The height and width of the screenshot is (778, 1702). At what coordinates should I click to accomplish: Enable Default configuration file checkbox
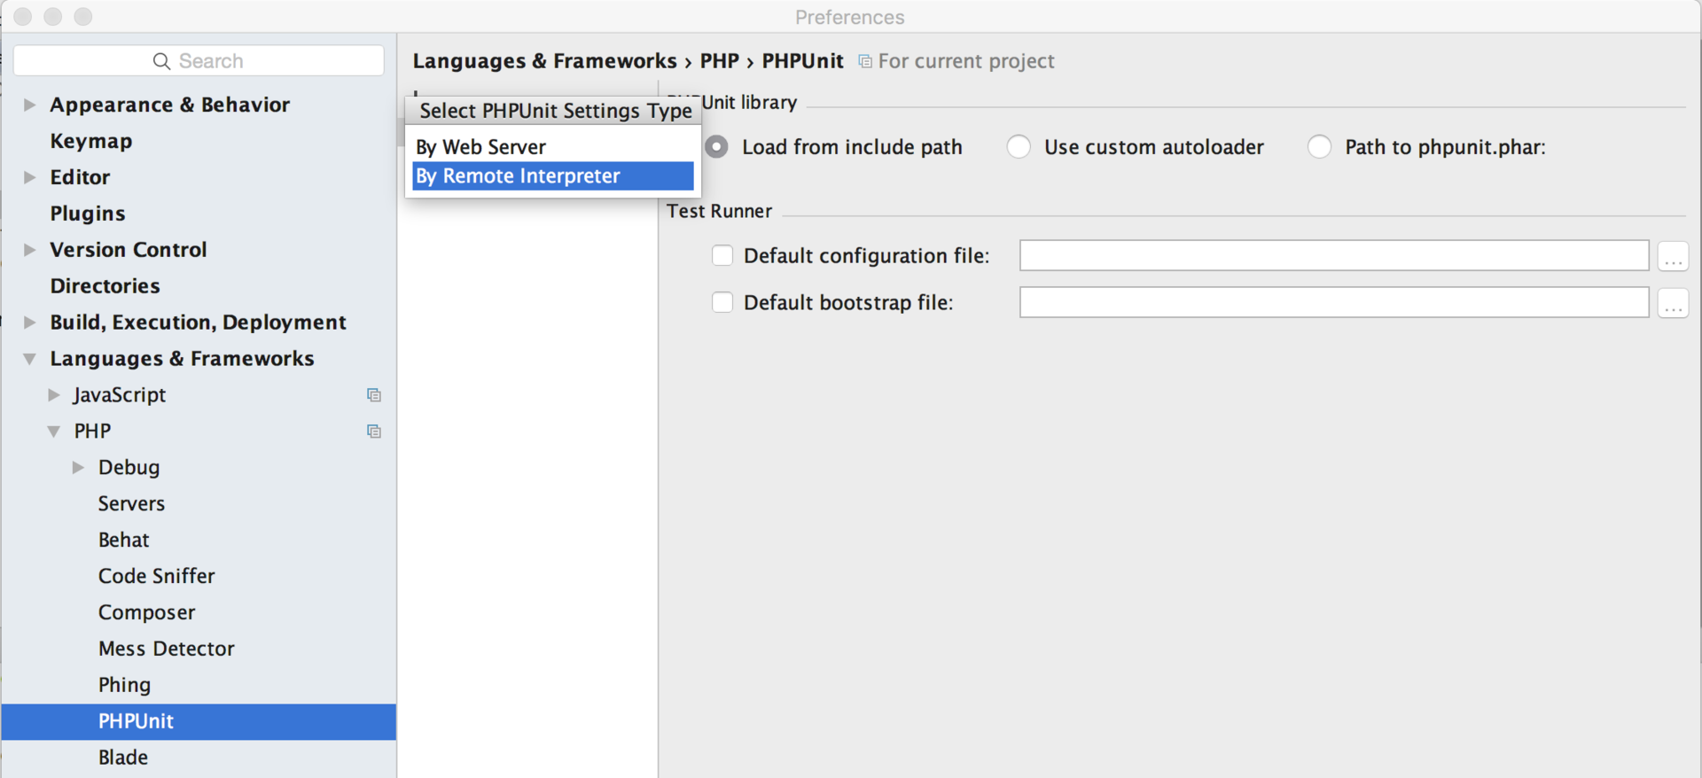click(x=722, y=255)
